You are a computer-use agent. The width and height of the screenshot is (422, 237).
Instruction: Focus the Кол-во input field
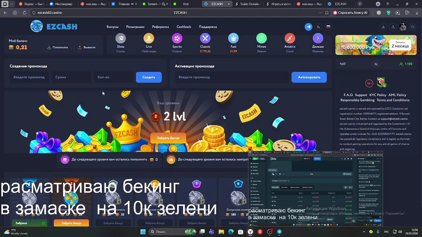(113, 77)
